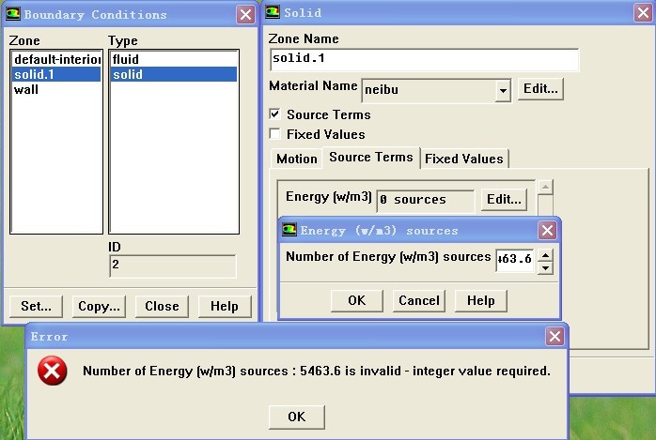Click the Solid window title icon
Viewport: 656px width, 440px height.
[x=273, y=13]
